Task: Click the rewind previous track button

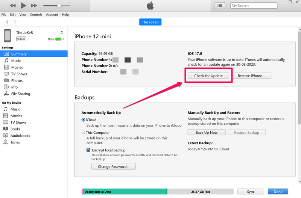Action: point(13,6)
